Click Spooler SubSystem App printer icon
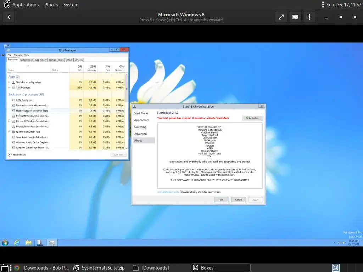Screen dimensions: 363x272 [13, 132]
